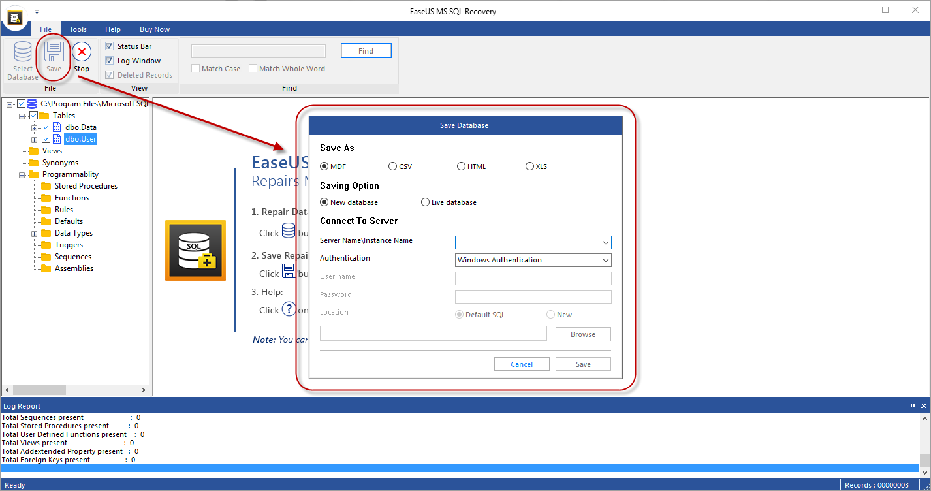Click the tree panel horizontal scrollbar thumb
The width and height of the screenshot is (931, 491).
click(x=40, y=390)
